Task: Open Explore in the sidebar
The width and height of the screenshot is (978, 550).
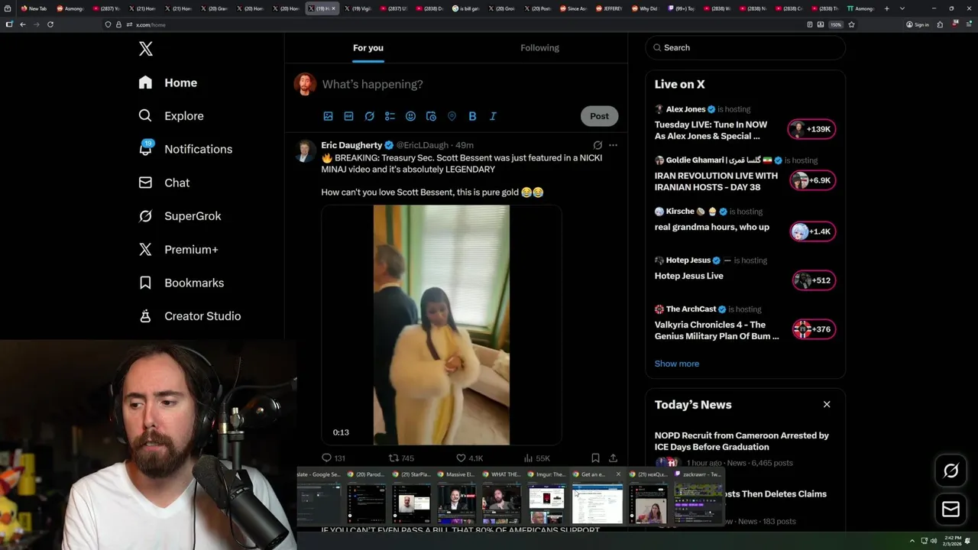Action: click(171, 116)
